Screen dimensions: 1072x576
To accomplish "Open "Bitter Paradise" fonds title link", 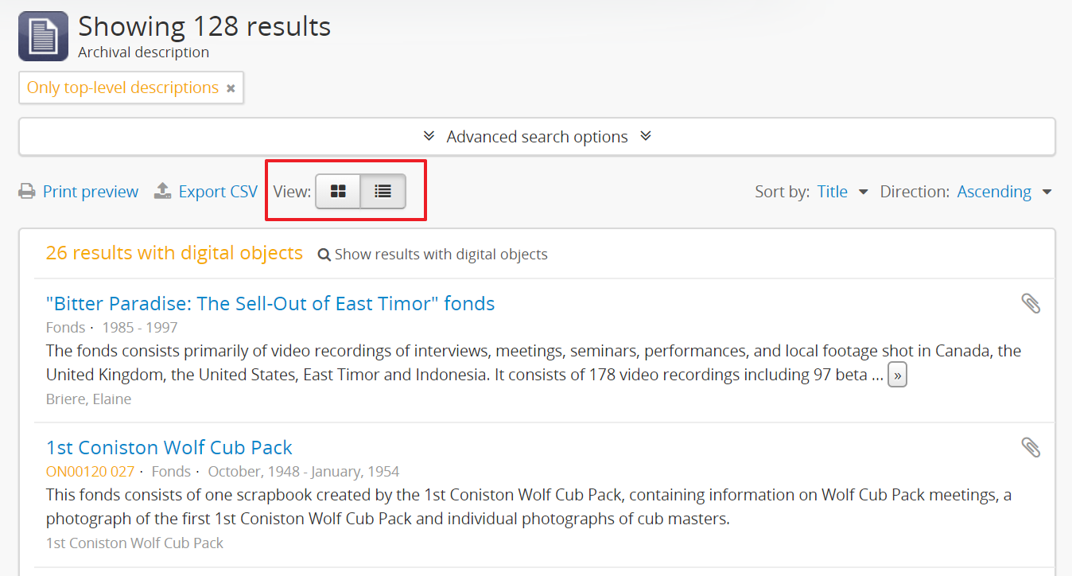I will tap(270, 303).
